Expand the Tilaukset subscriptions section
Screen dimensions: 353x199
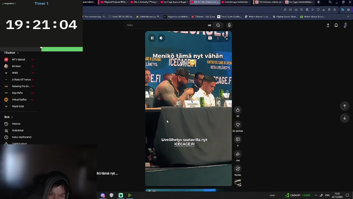click(11, 53)
